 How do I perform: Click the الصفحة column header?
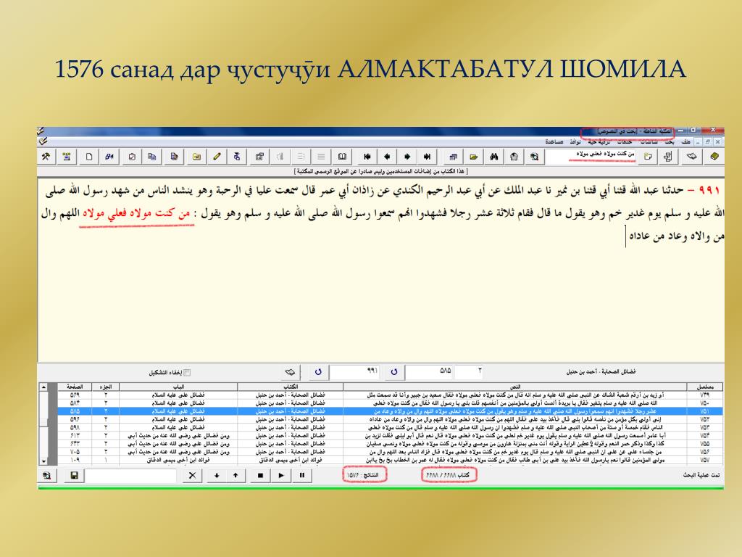coord(75,387)
